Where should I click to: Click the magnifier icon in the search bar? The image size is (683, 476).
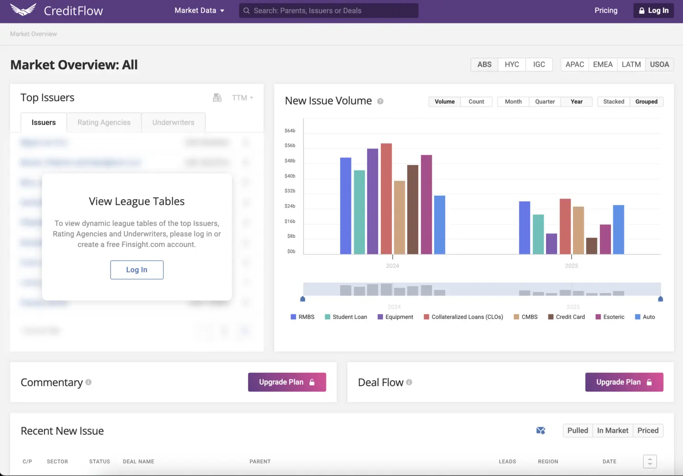click(x=247, y=11)
